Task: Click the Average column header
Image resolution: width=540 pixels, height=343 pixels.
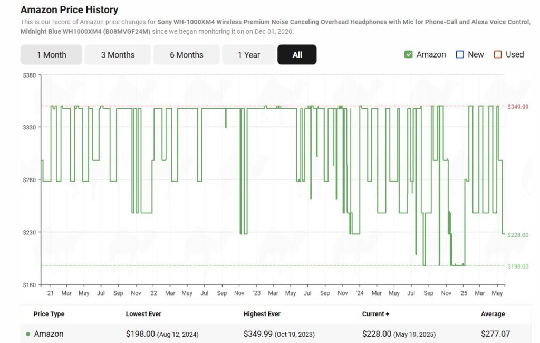Action: (x=493, y=314)
